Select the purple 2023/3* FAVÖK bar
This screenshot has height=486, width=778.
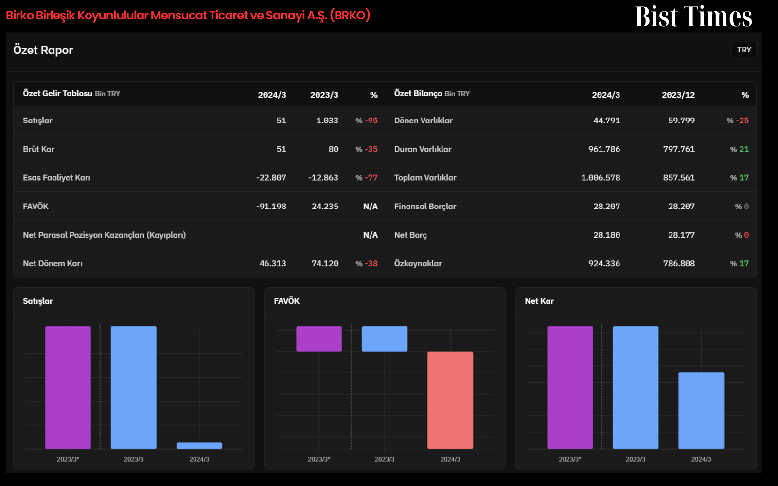(319, 339)
